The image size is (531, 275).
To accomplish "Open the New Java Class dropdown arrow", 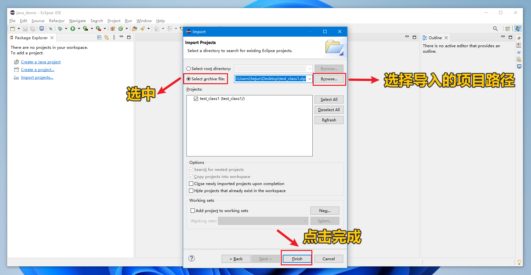I will click(x=127, y=29).
